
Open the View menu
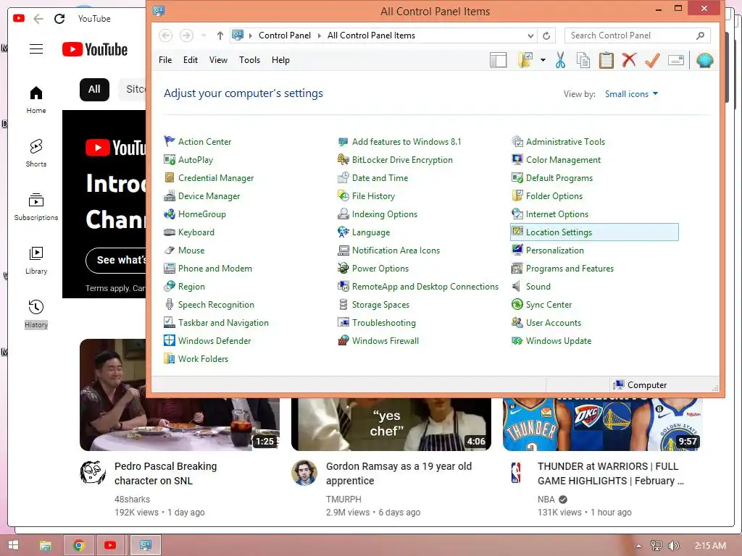pyautogui.click(x=218, y=60)
